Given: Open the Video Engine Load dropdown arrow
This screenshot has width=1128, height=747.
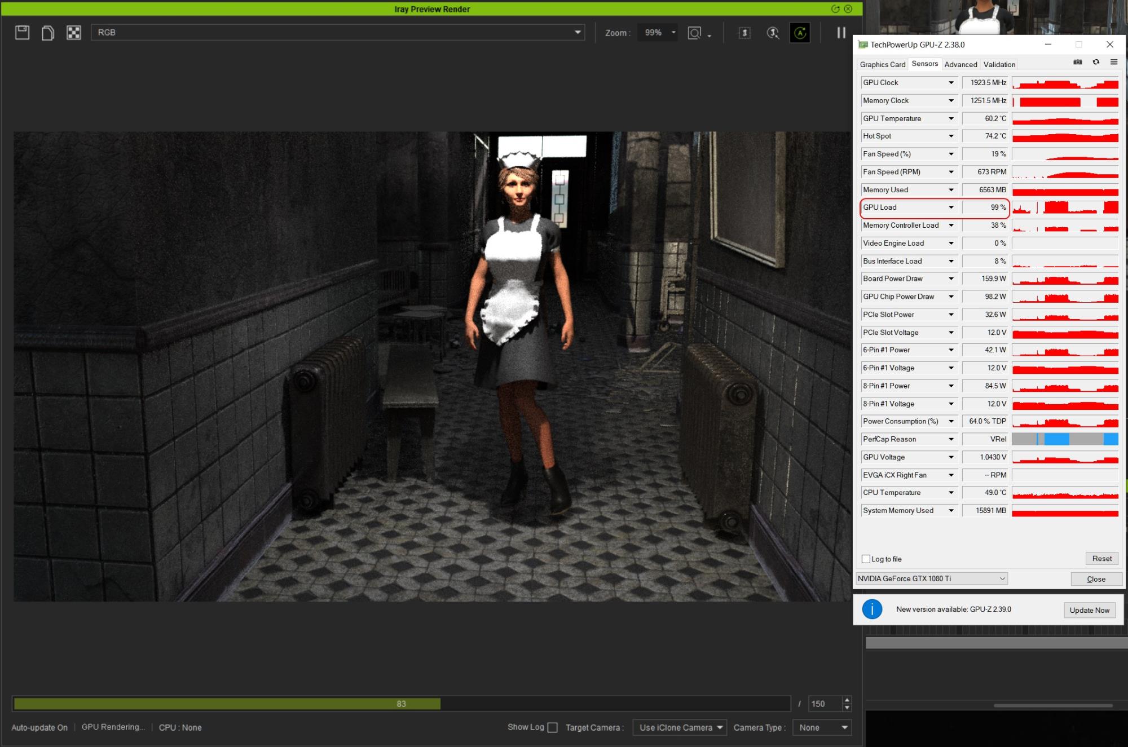Looking at the screenshot, I should (951, 243).
